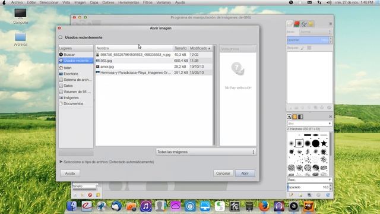Image resolution: width=380 pixels, height=214 pixels.
Task: Switch to the Patterns tab
Action: (294, 117)
